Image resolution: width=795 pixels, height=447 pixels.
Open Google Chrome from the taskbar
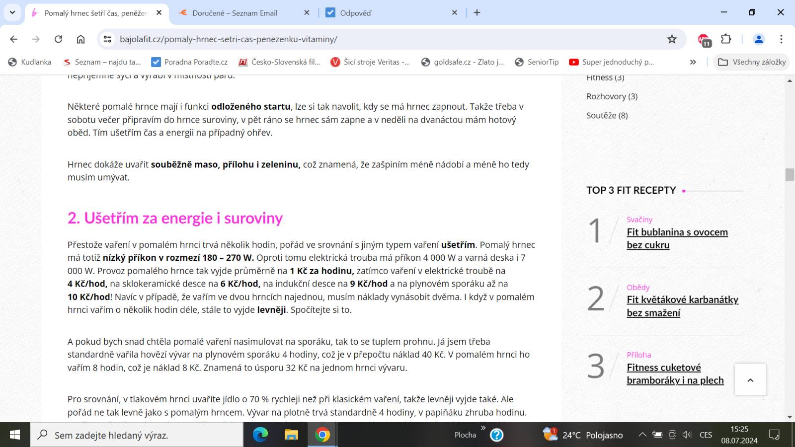point(322,435)
